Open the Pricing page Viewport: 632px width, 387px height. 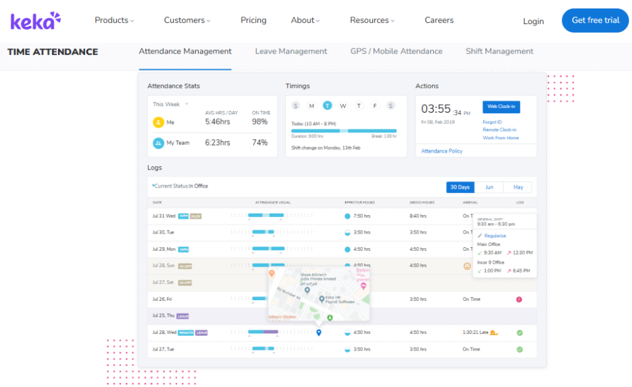254,20
